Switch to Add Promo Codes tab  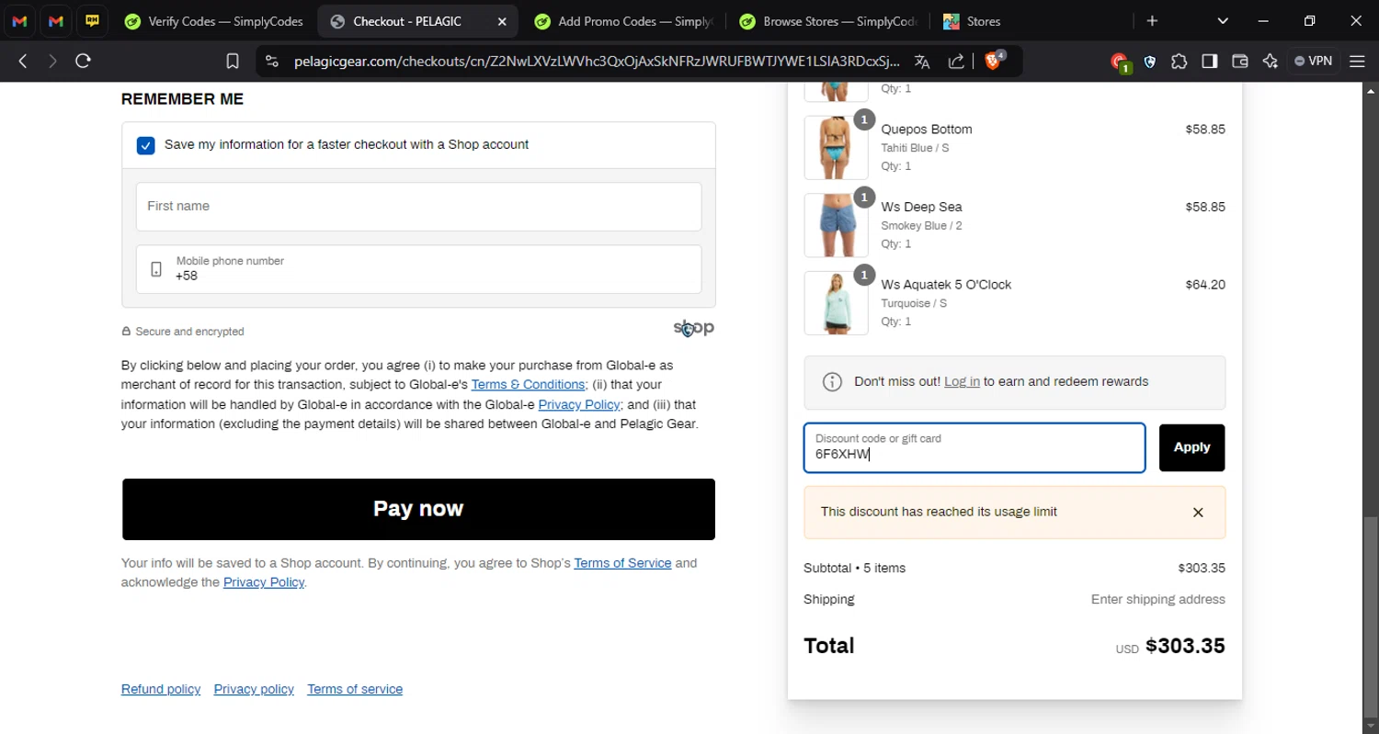point(623,21)
